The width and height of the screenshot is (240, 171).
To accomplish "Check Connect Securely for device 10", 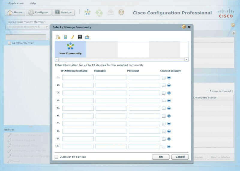I will tap(163, 146).
